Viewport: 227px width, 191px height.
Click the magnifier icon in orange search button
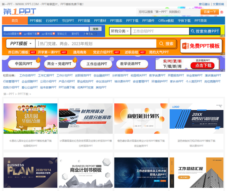(161, 44)
